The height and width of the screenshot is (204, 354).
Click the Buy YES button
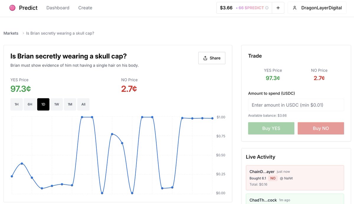[271, 128]
